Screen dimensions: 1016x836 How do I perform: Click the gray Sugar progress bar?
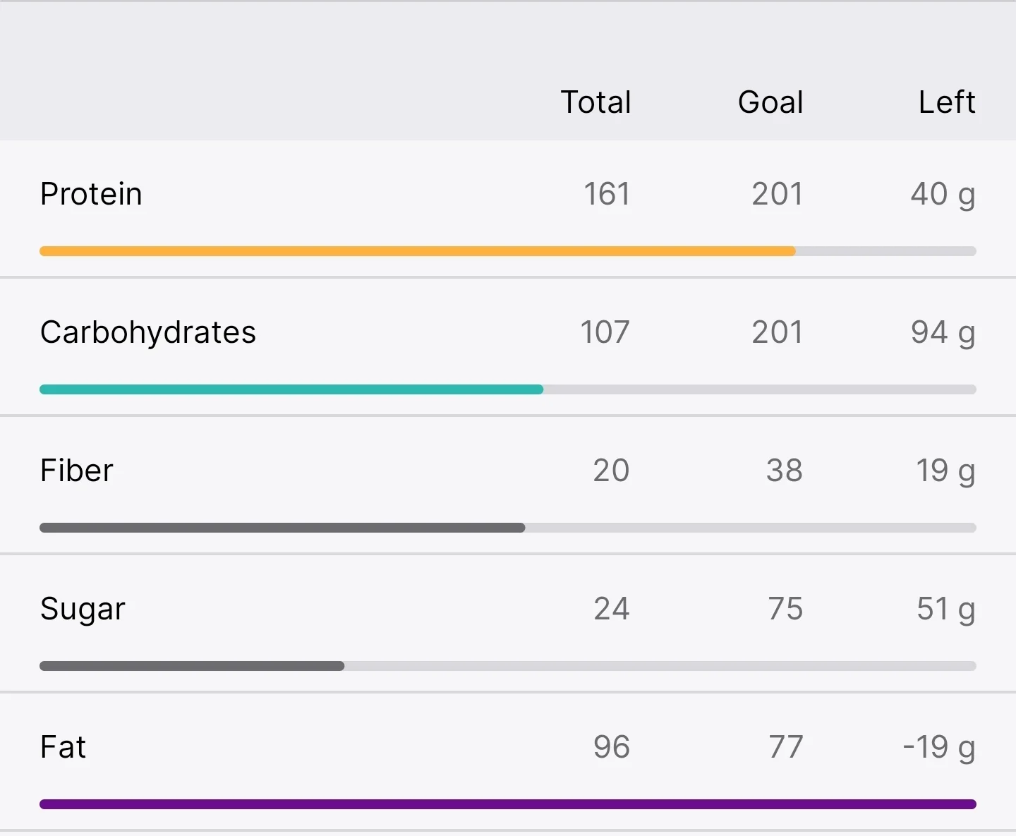pos(508,666)
